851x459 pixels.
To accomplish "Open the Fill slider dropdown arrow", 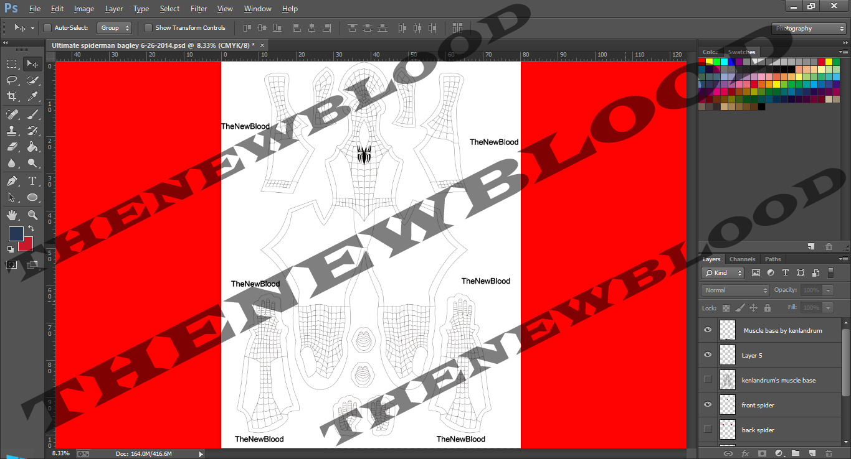I will click(828, 308).
